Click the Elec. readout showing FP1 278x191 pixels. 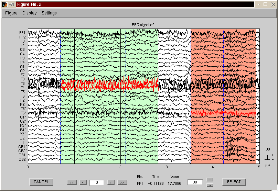[x=140, y=183]
